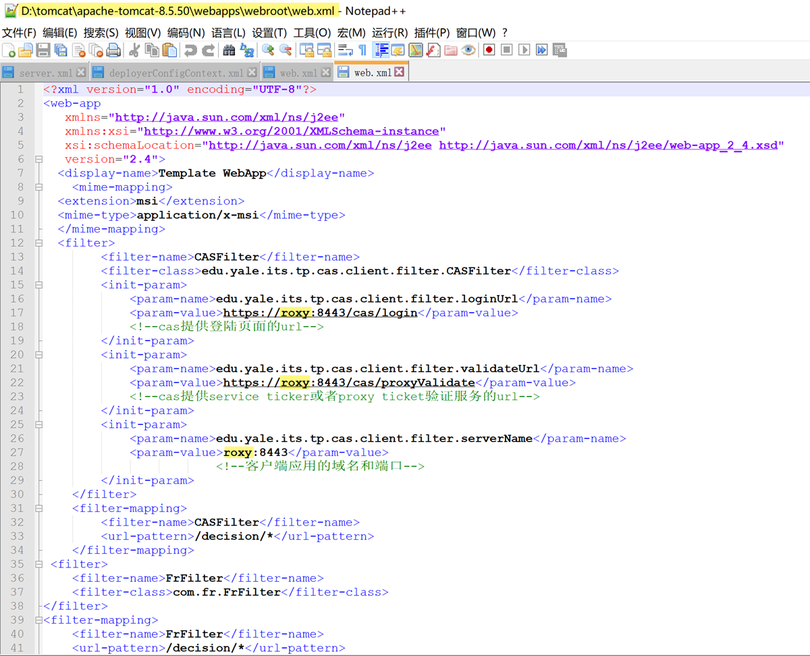Click the Zoom In magnifier icon
This screenshot has height=656, width=810.
268,50
